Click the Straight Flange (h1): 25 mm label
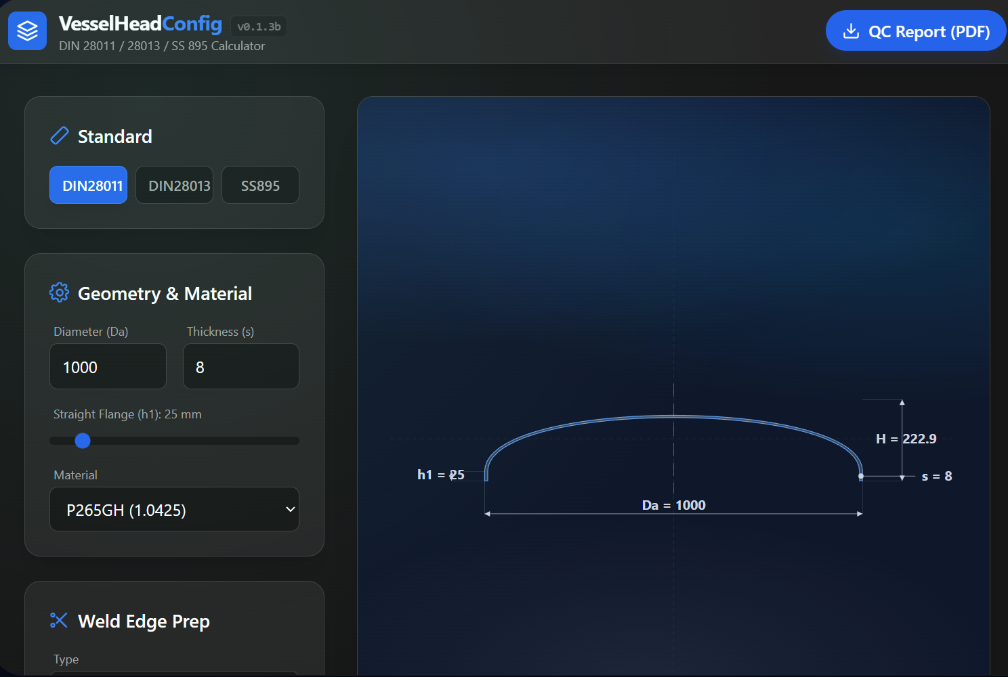Screen dimensions: 1008x677 coord(127,414)
